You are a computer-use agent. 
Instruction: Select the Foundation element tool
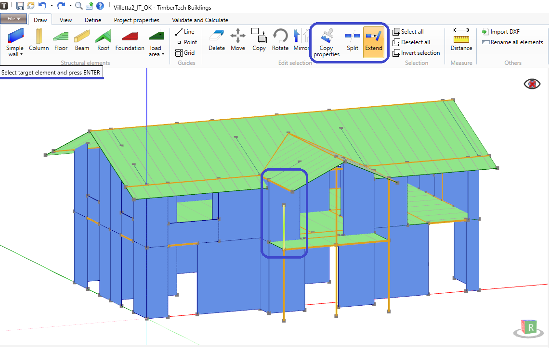130,40
